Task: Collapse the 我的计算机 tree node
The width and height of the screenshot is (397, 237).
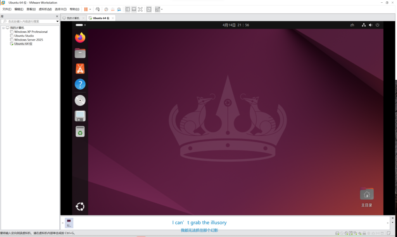Action: click(x=3, y=28)
